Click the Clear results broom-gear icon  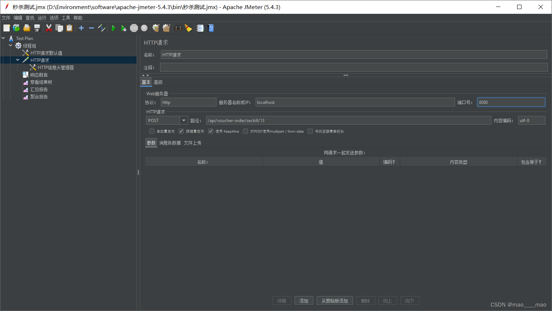pos(156,28)
